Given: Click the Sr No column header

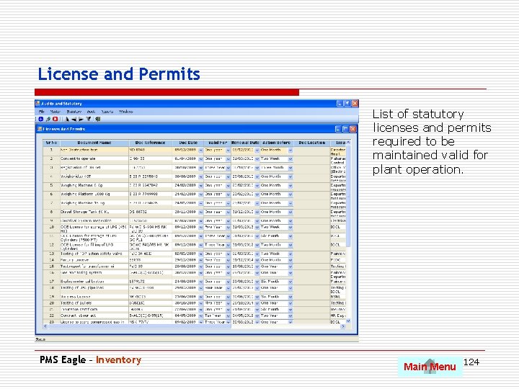Looking at the screenshot, I should click(51, 143).
